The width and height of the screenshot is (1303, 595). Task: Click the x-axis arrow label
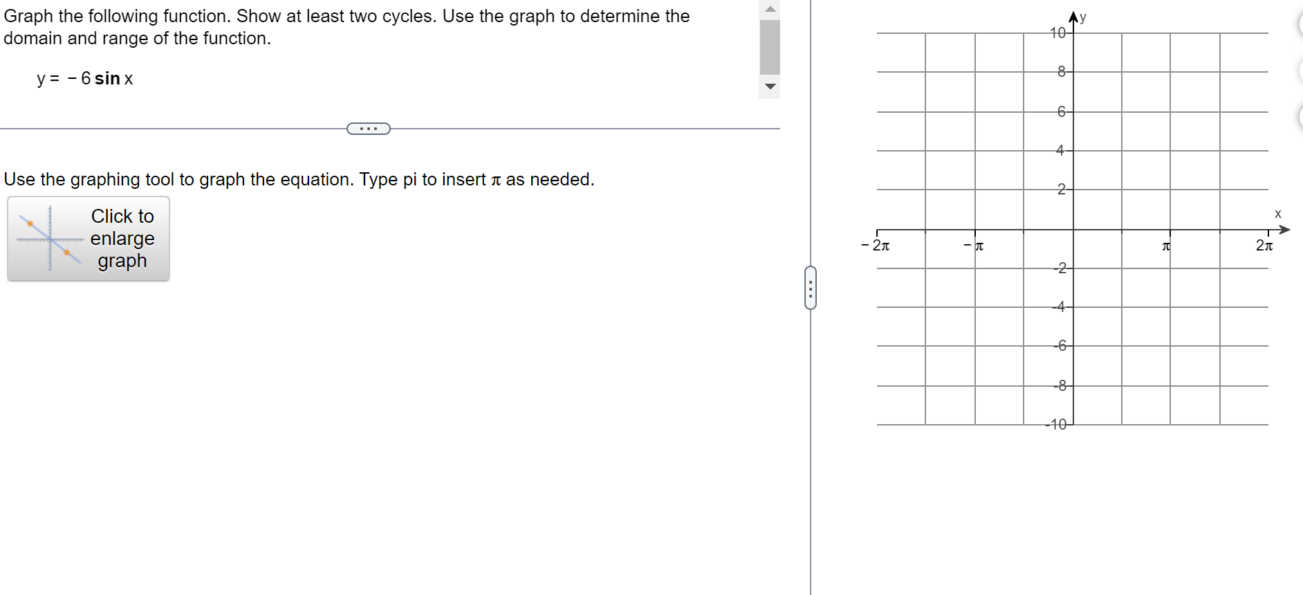pyautogui.click(x=1277, y=214)
